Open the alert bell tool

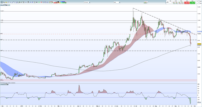pos(6,2)
